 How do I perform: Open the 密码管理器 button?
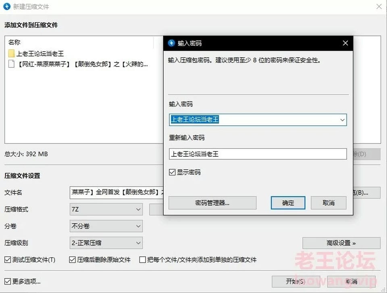[212, 203]
